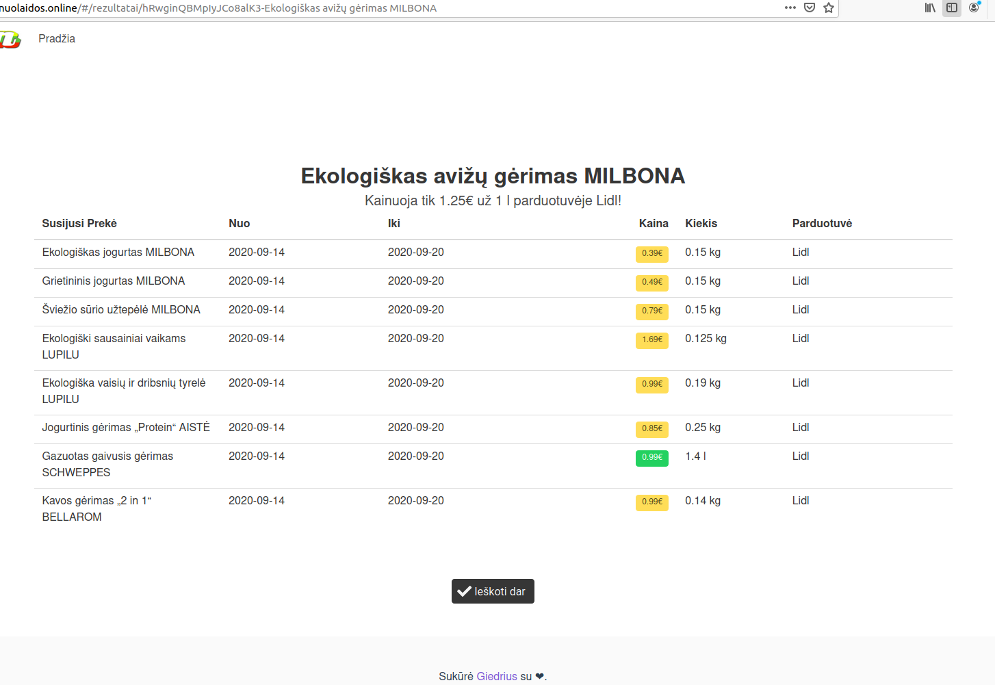Select Grietininis jogurtas MILBONA product name

tap(114, 281)
